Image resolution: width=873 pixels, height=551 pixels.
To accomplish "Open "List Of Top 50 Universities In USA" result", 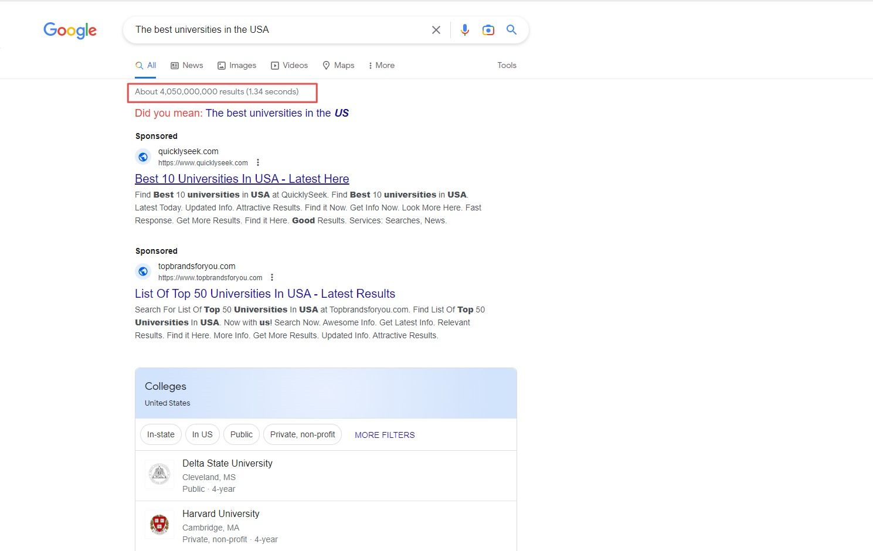I will (x=265, y=294).
